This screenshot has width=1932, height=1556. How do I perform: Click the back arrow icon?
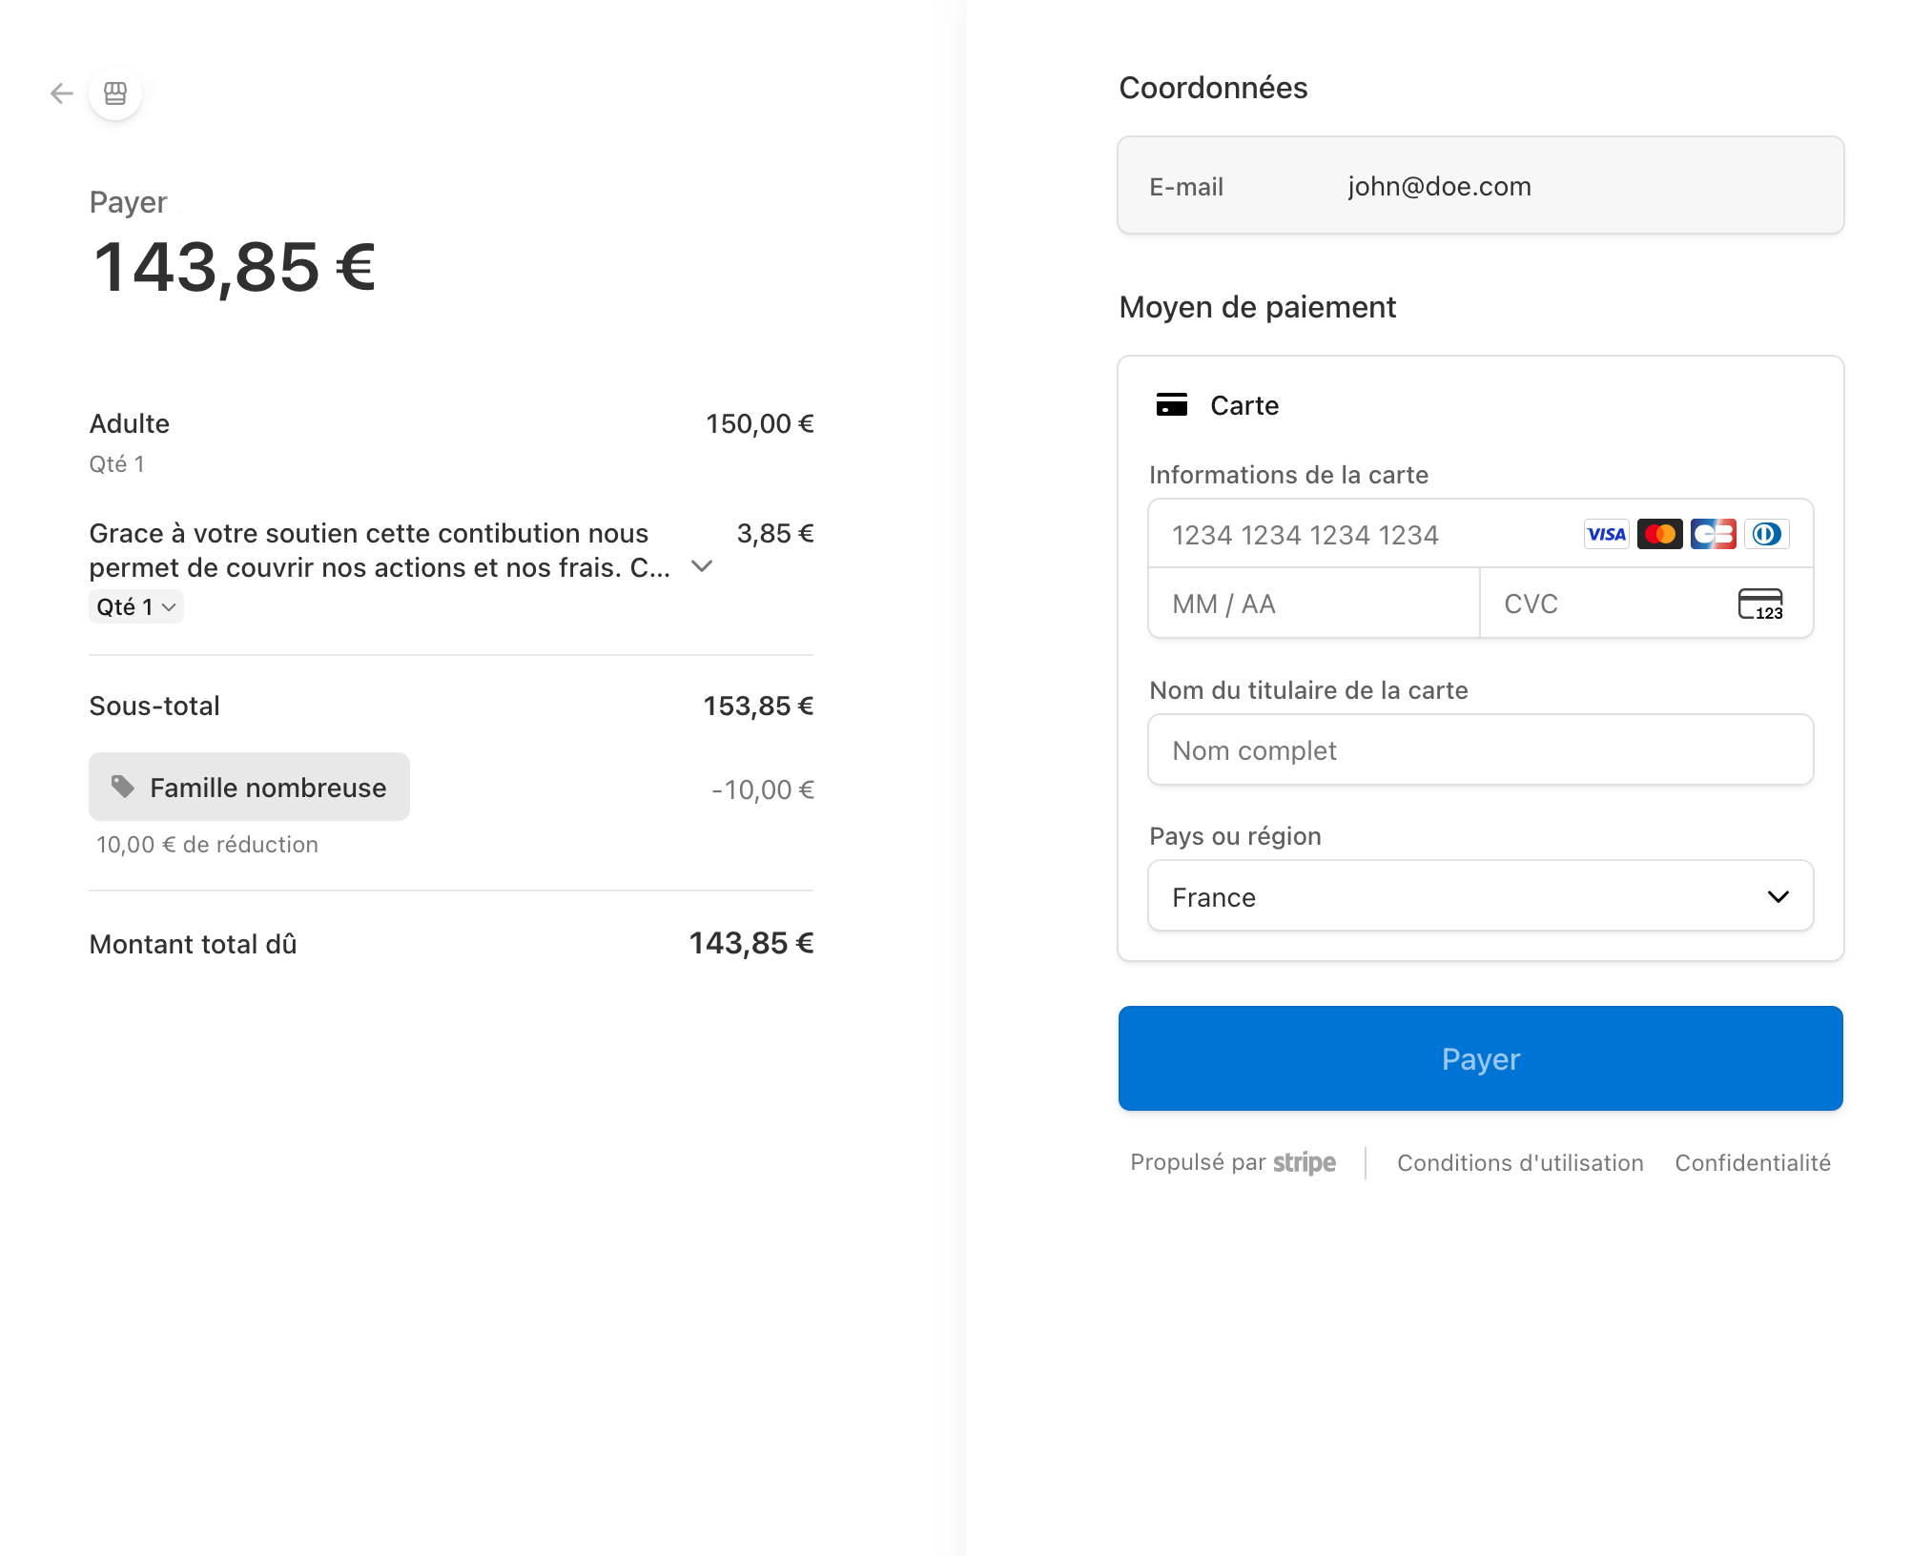click(62, 93)
